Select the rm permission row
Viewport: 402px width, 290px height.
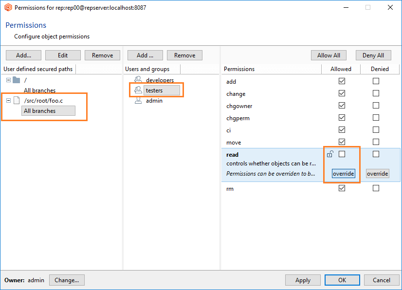click(311, 188)
